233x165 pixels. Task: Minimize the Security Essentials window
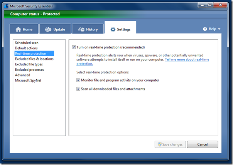[202, 5]
